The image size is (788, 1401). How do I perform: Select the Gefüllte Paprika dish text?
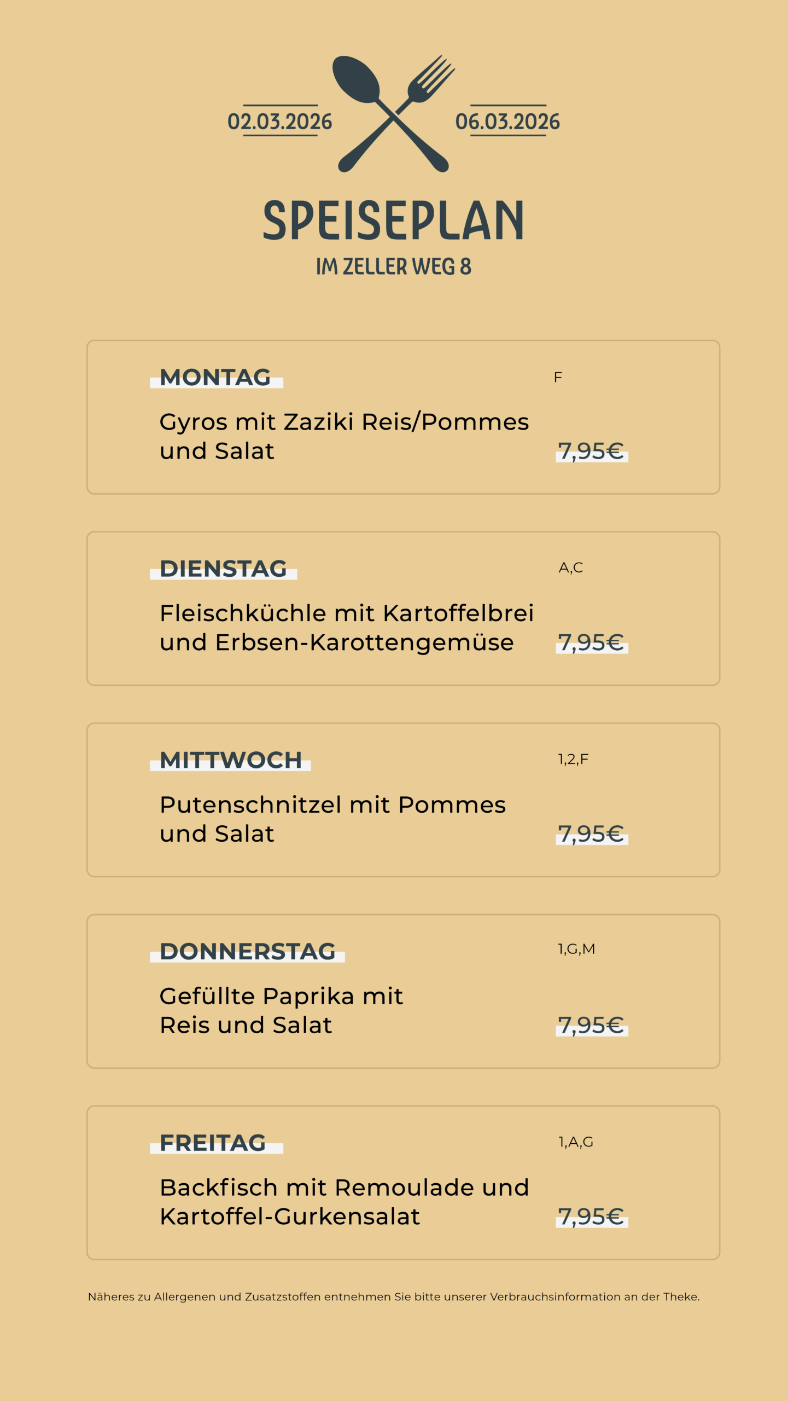point(281,1010)
